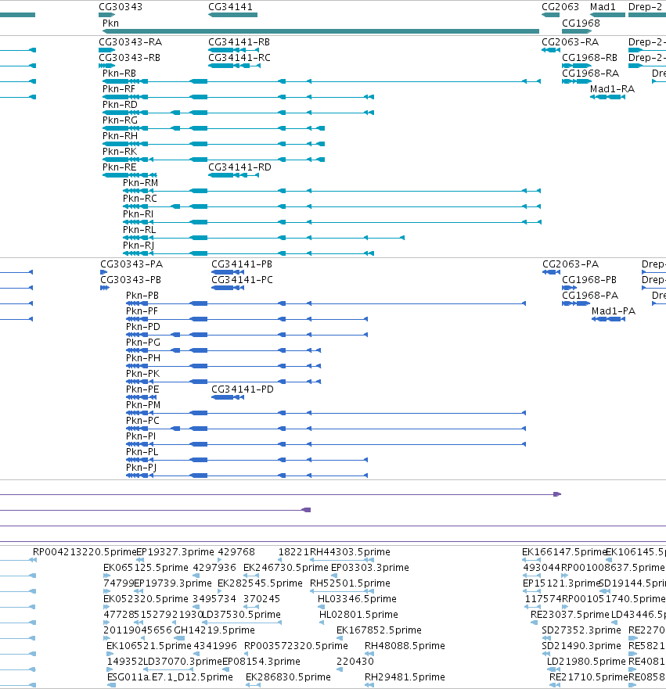
Task: Select the Pkn-PI protein label
Action: (x=141, y=436)
